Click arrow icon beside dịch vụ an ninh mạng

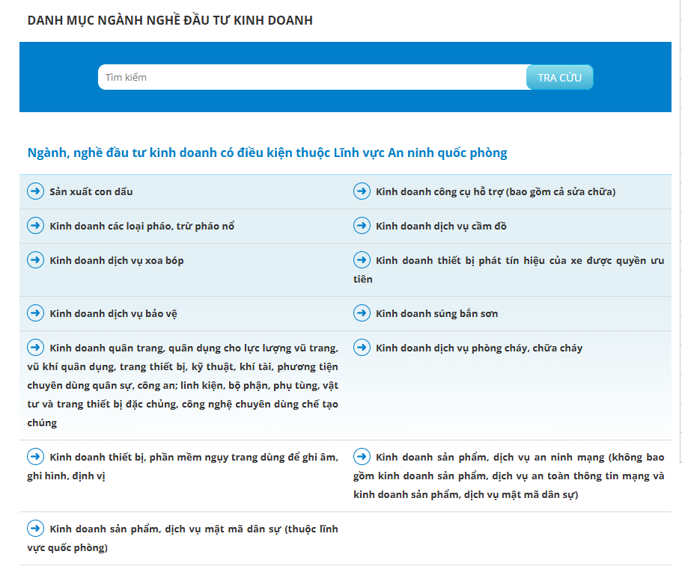click(362, 456)
